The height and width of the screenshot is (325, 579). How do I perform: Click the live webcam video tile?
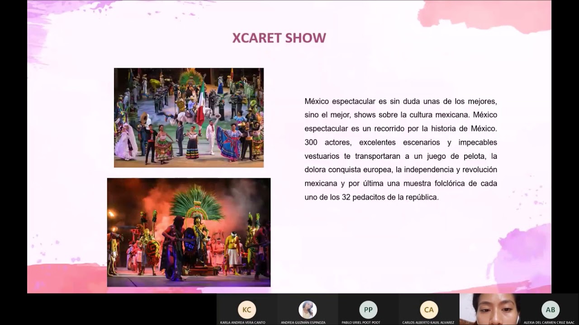490,309
